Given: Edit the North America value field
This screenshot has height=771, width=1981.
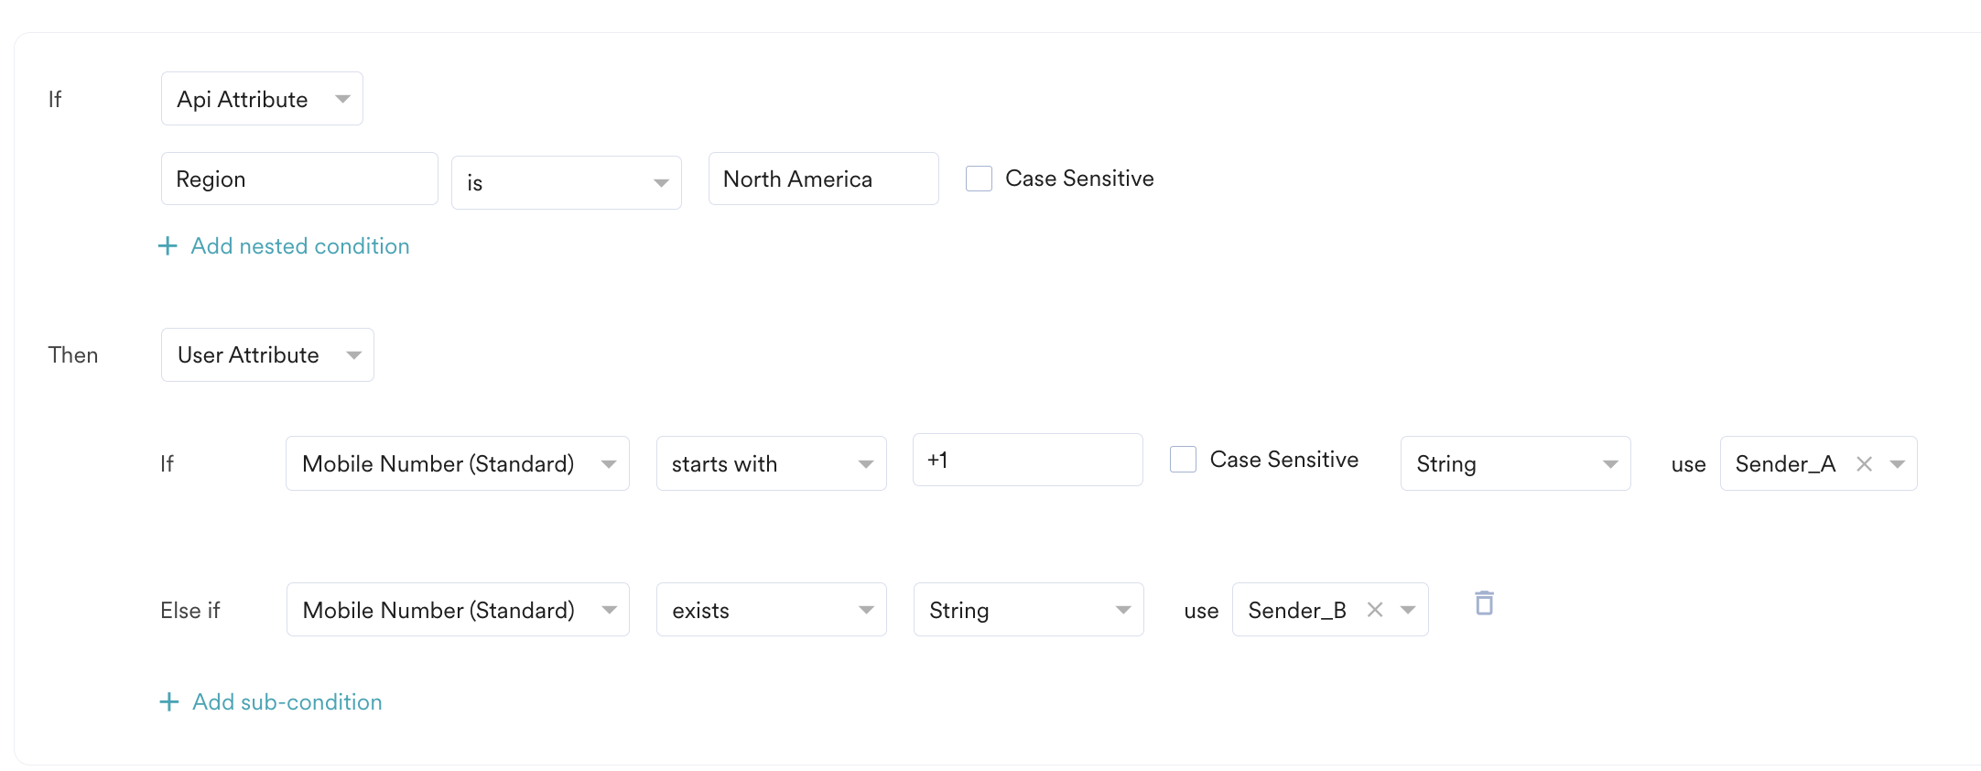Looking at the screenshot, I should click(823, 179).
